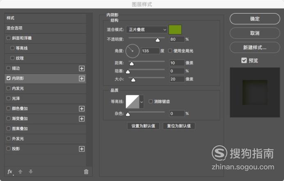Toggle the 消除锯齿 checkbox
The width and height of the screenshot is (284, 181).
(x=151, y=101)
